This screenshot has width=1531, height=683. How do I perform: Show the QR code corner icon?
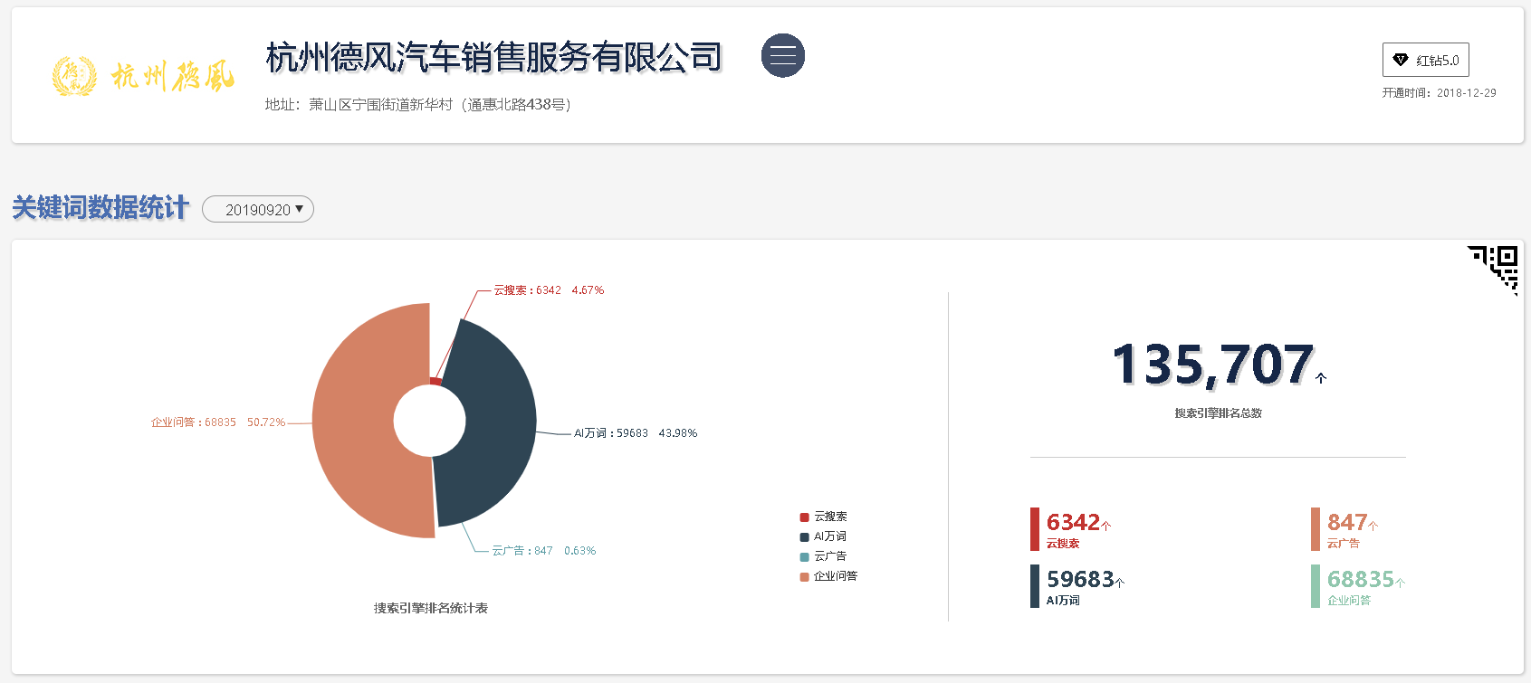pos(1494,269)
